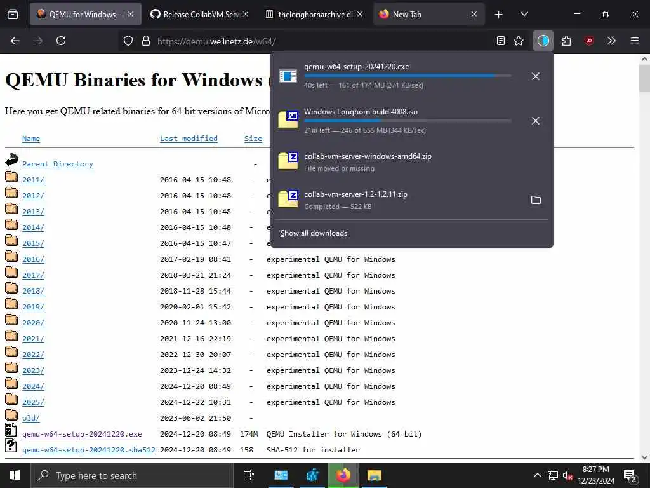Image resolution: width=650 pixels, height=488 pixels.
Task: Open the 2025/ folder link
Action: click(33, 402)
